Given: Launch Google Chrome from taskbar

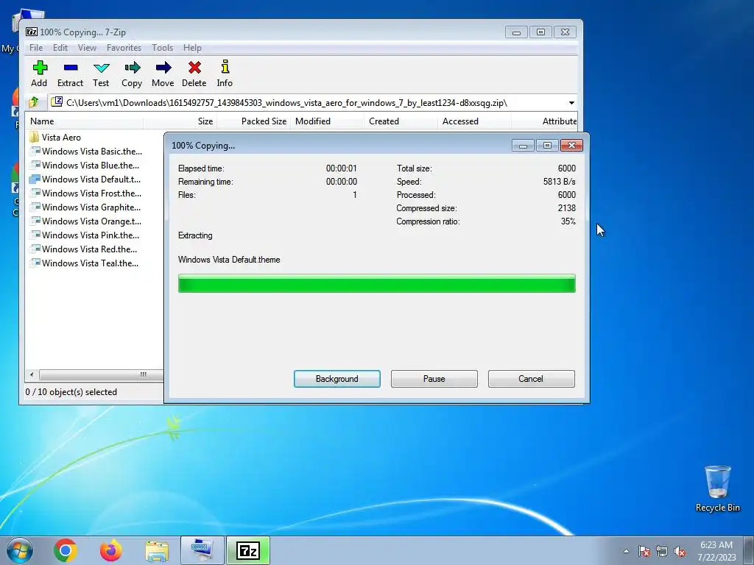Looking at the screenshot, I should pos(66,550).
